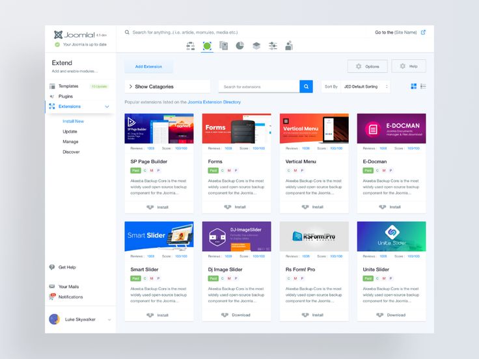The image size is (479, 359).
Task: Open the users icon in top toolbar
Action: pyautogui.click(x=289, y=46)
